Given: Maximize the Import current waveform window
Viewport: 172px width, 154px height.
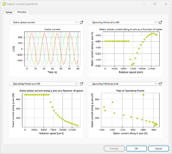Looking at the screenshot, I should click(155, 4).
